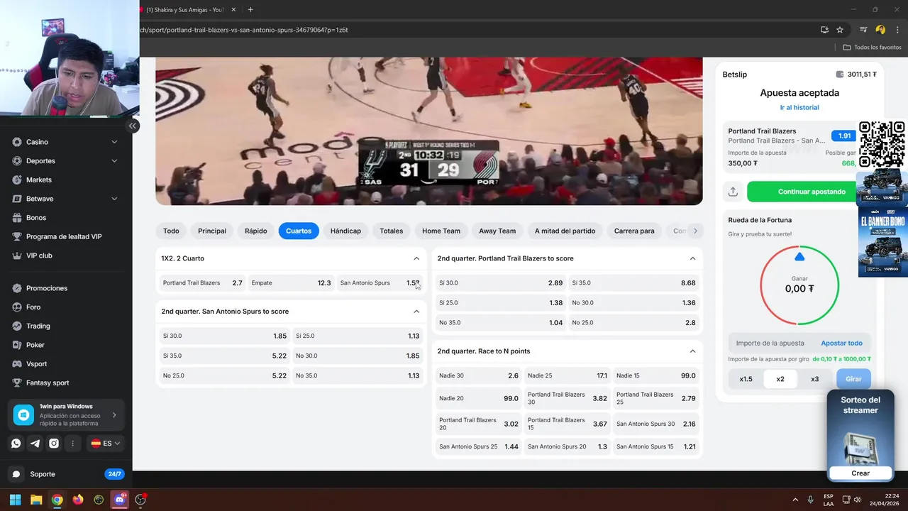Screen dimensions: 908x511
Task: Open the Promociones sidebar icon
Action: tap(16, 288)
